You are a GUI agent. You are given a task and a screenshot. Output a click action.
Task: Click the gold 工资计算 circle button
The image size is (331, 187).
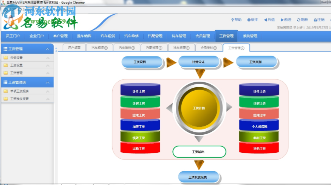[x=199, y=108]
